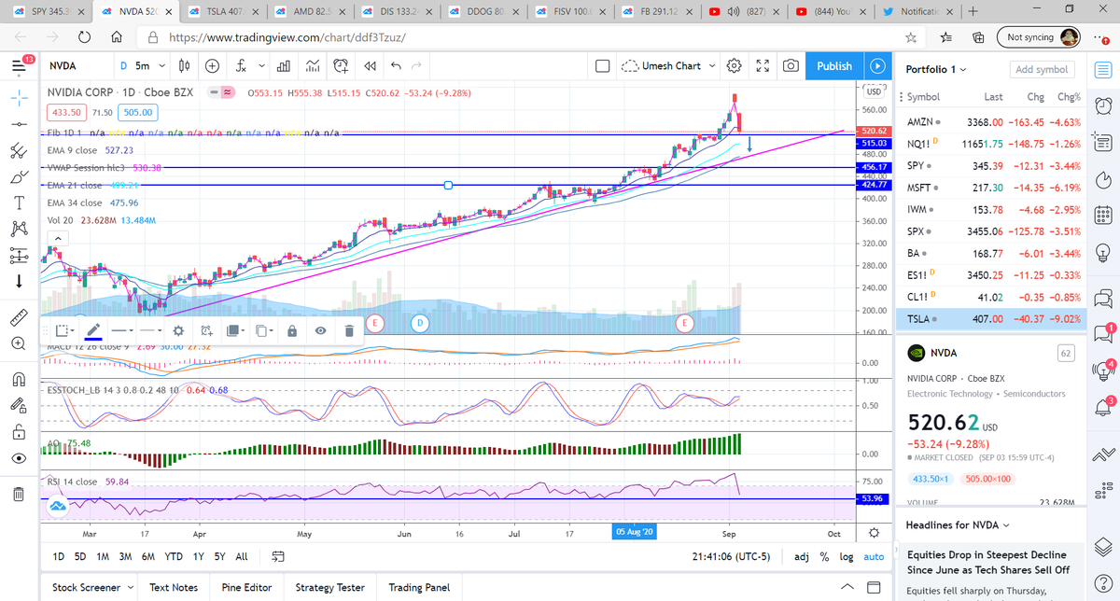Click Go to date calendar icon

point(276,556)
